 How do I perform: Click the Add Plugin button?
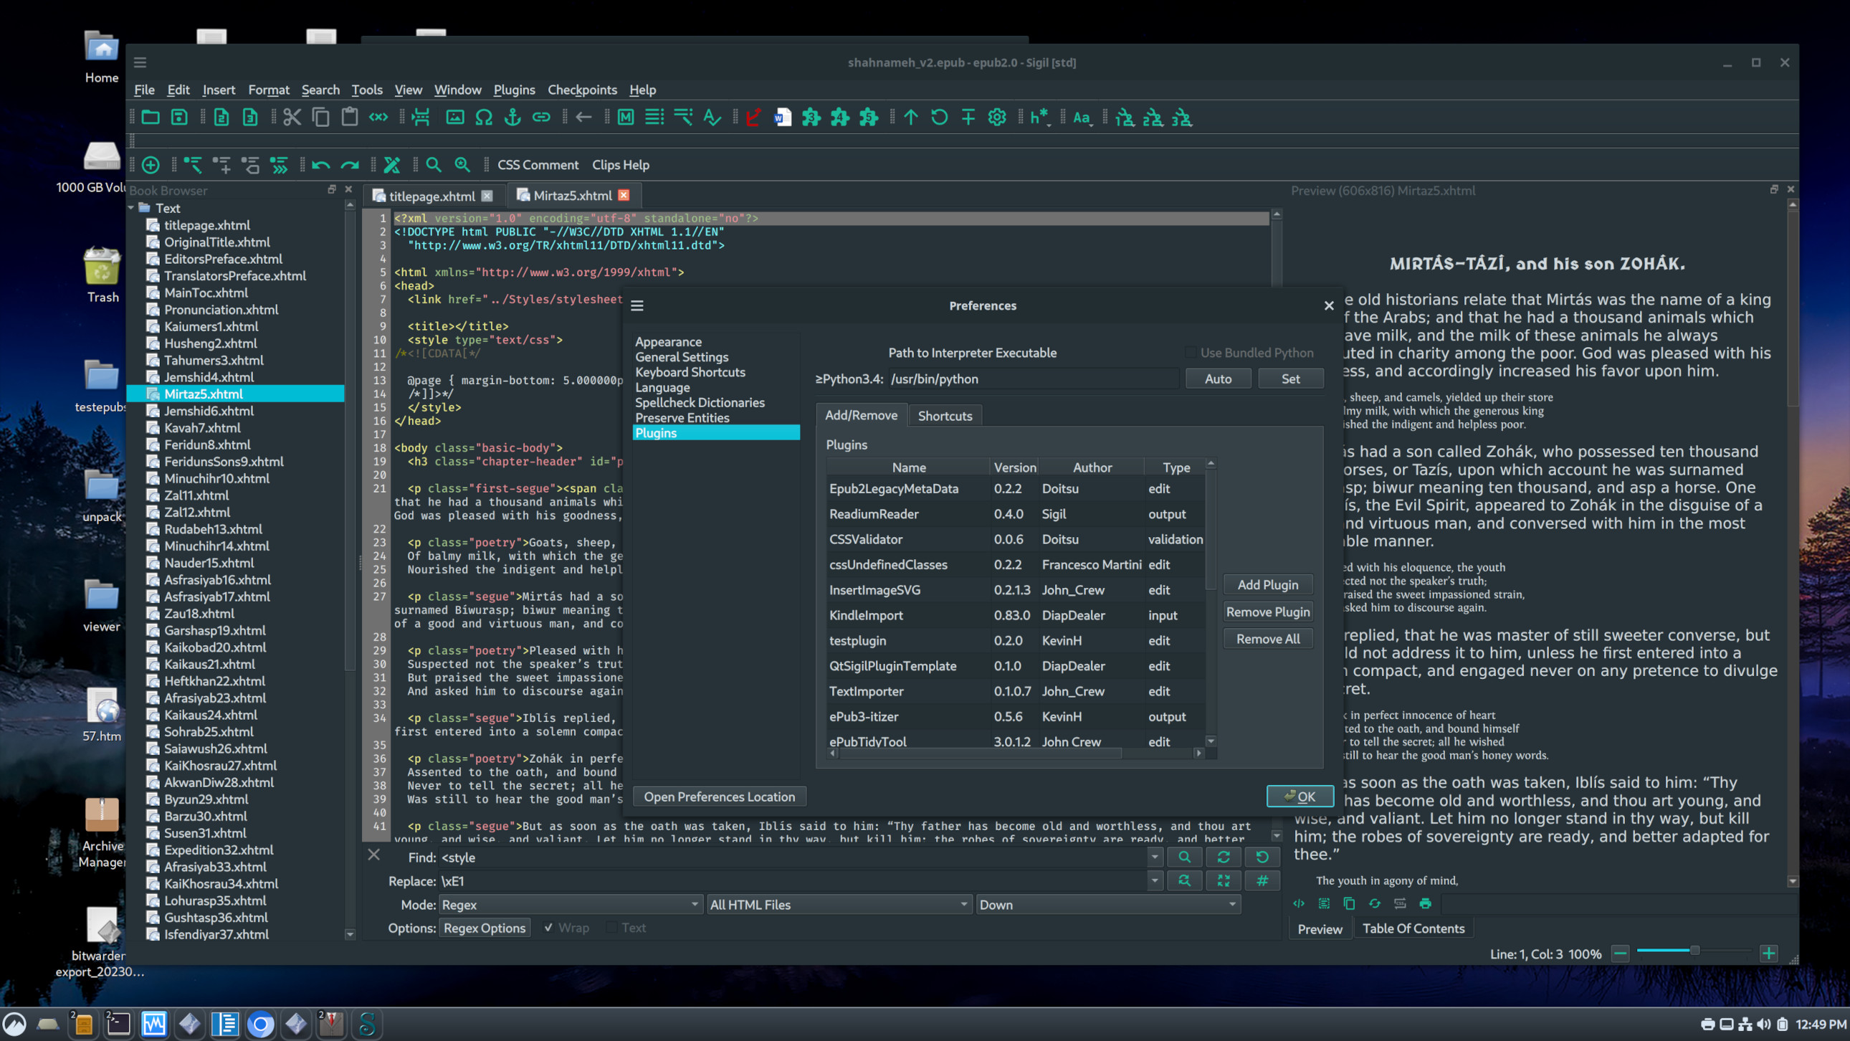click(1267, 585)
